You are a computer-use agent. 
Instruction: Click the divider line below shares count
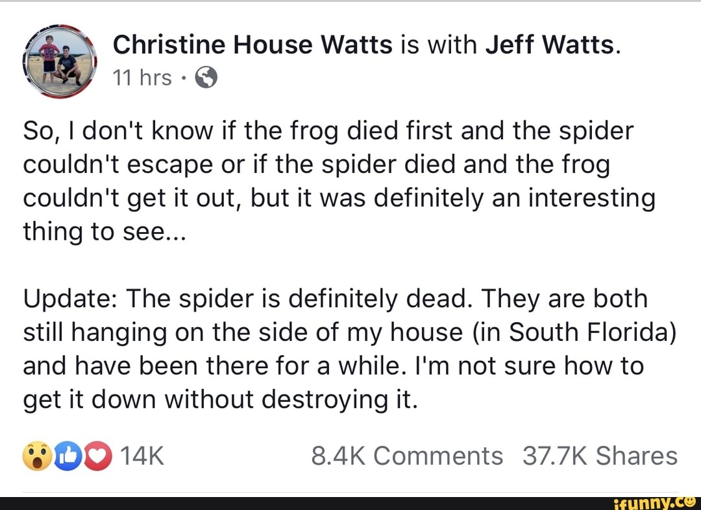point(350,491)
